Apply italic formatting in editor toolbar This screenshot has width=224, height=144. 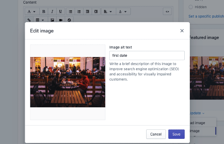pos(52,12)
